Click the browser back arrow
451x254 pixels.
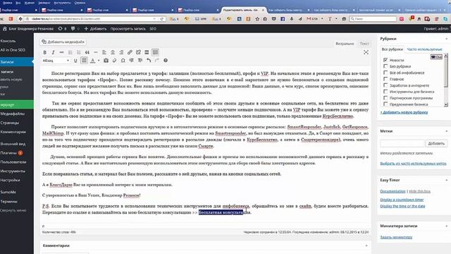(20, 19)
